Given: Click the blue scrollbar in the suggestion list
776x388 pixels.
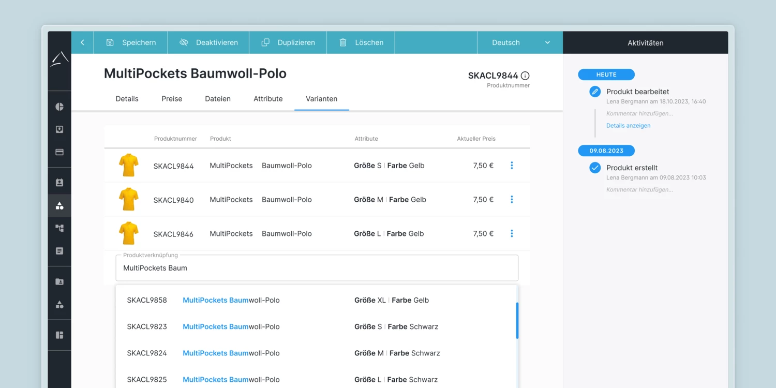Looking at the screenshot, I should pos(517,321).
